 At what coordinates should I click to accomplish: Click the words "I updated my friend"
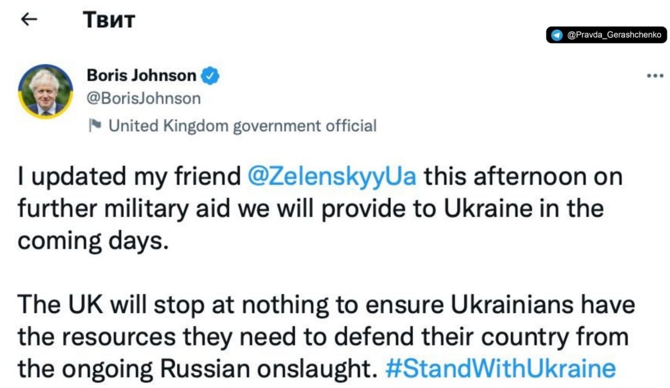[129, 176]
